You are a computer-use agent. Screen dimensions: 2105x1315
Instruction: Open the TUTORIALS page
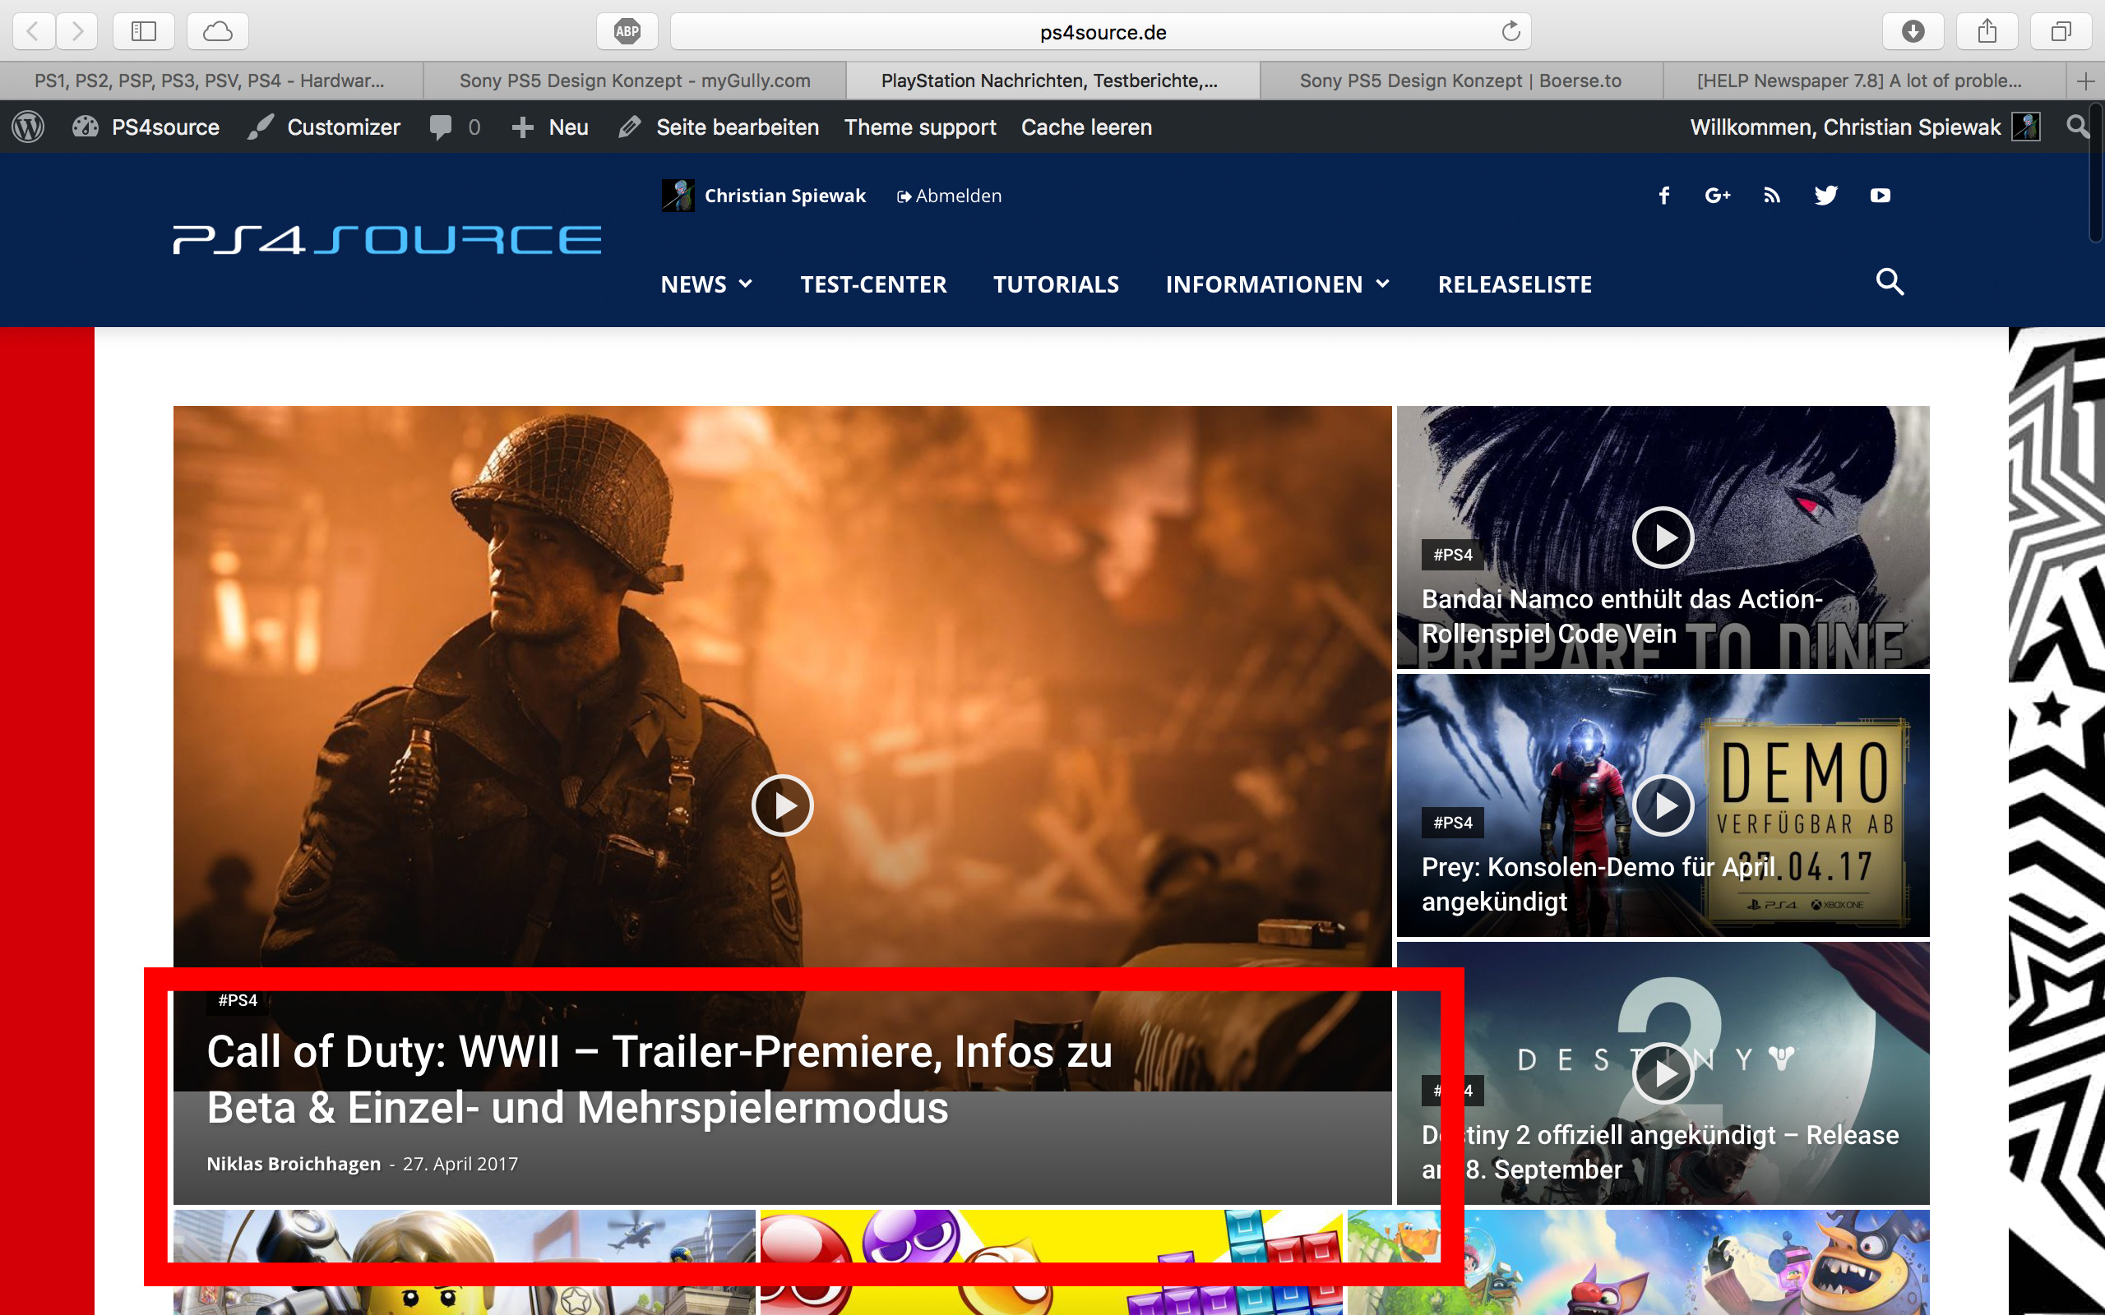pos(1056,284)
